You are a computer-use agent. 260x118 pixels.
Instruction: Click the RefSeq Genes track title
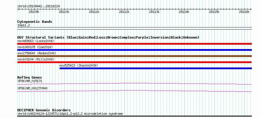(x=30, y=78)
